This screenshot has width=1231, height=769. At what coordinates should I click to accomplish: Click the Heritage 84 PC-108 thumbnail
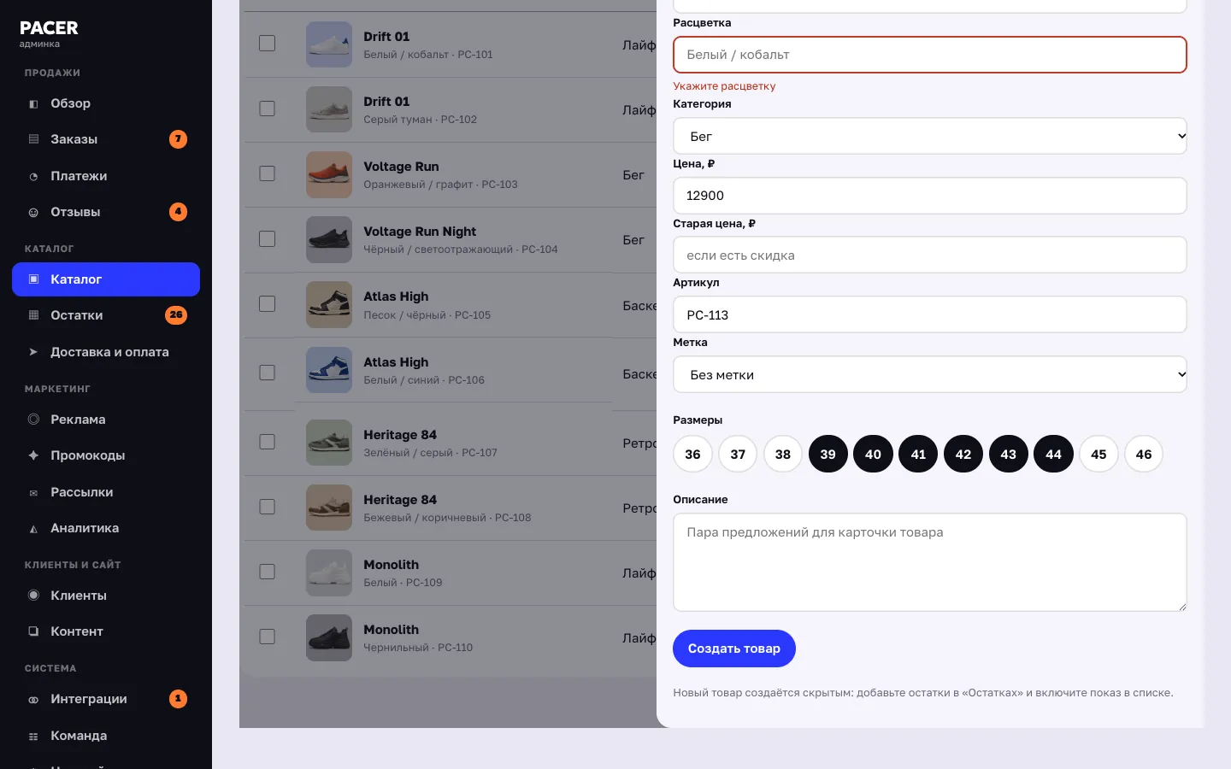point(329,508)
